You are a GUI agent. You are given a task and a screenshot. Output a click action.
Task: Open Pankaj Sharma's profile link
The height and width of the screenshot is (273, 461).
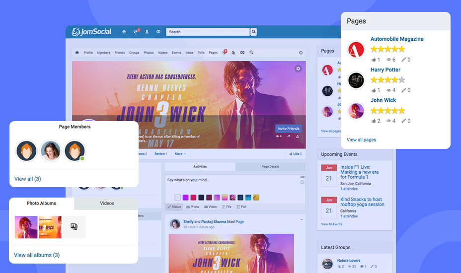pos(214,221)
